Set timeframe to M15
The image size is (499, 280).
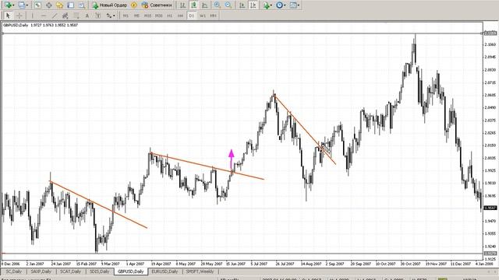click(147, 16)
